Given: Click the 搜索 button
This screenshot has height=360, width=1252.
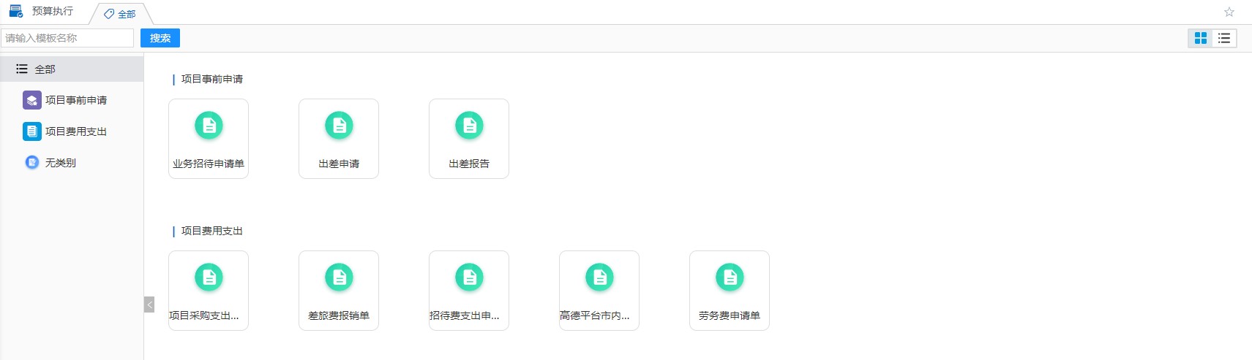Looking at the screenshot, I should 160,38.
